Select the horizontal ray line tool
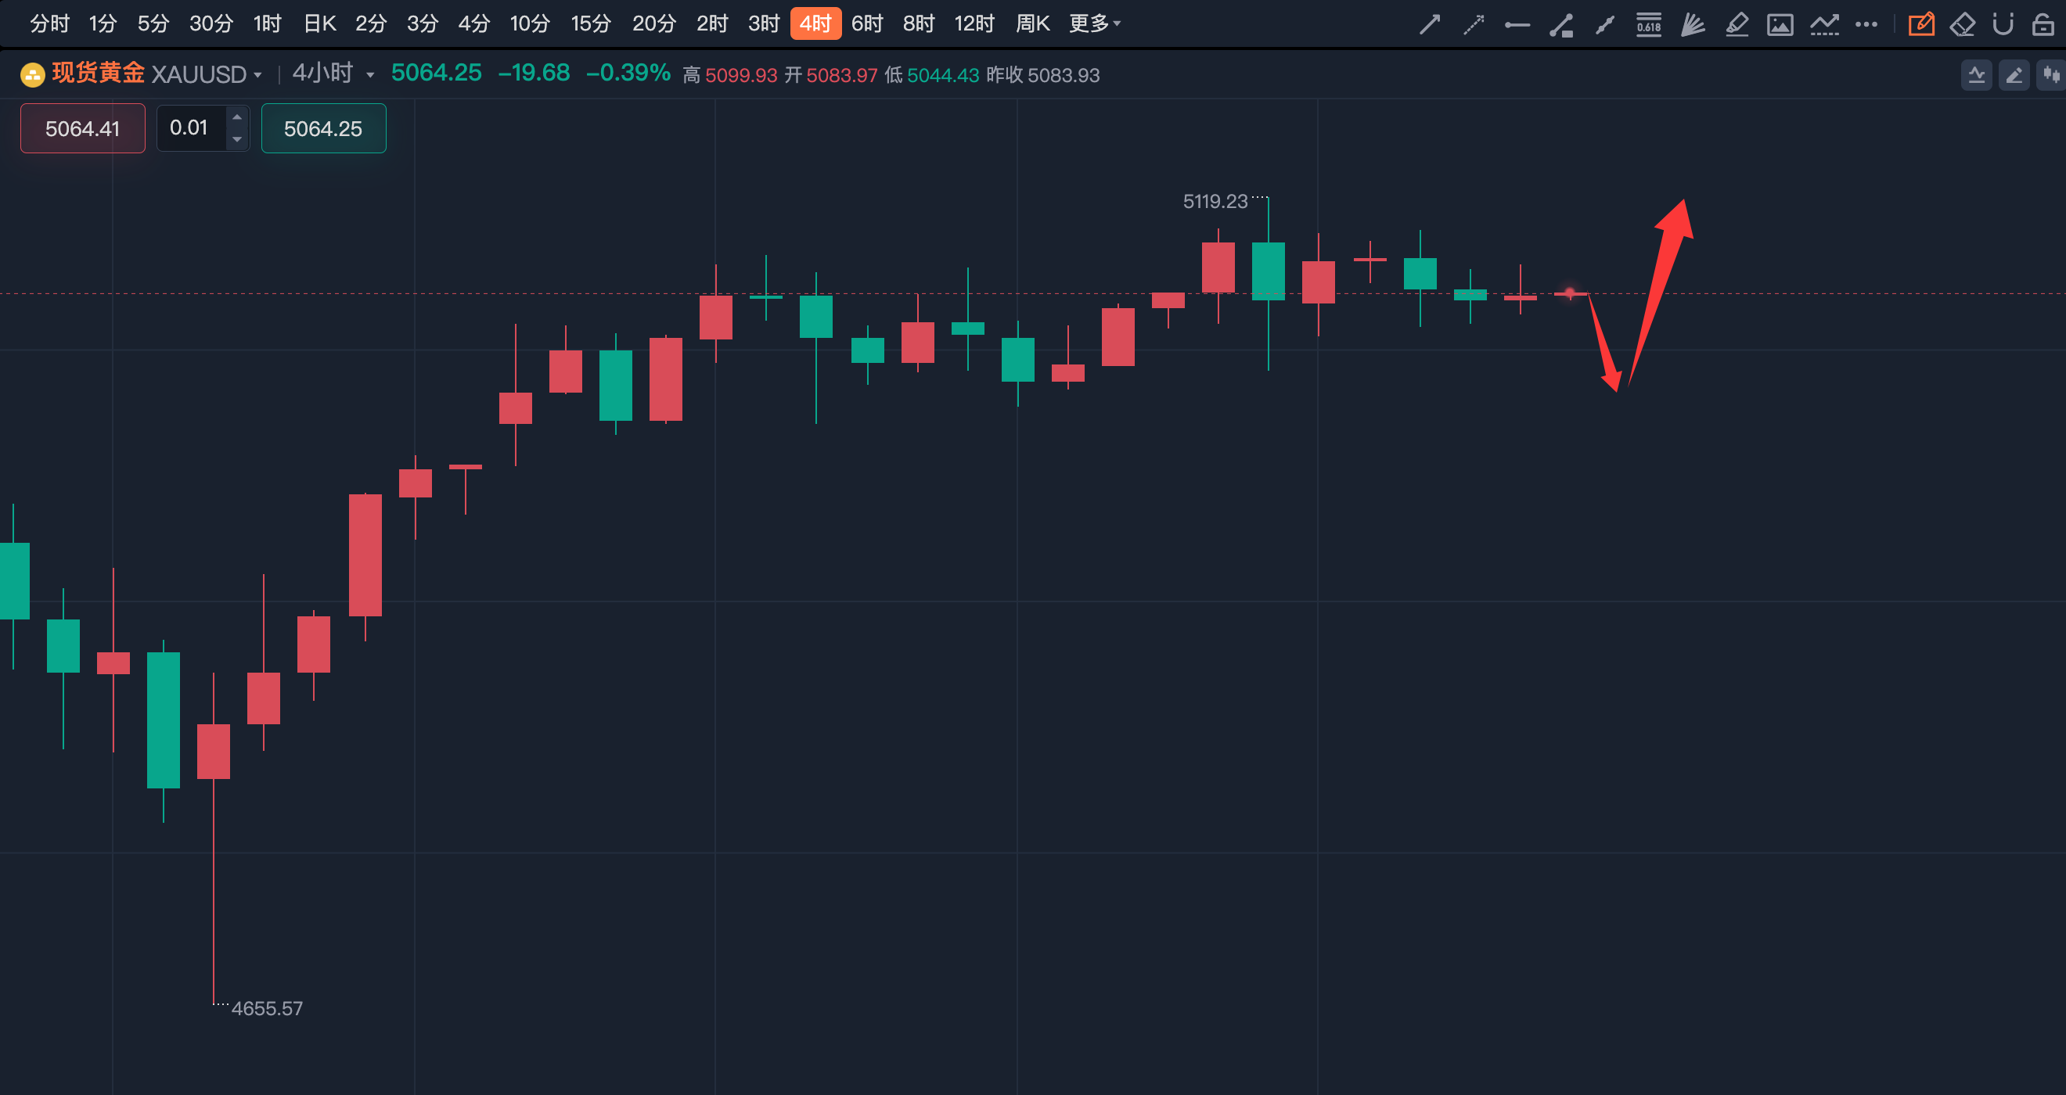This screenshot has width=2066, height=1095. pos(1517,25)
